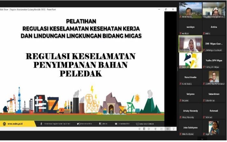
Task: Click the YouTube icon in slide footer
Action: [x=116, y=124]
